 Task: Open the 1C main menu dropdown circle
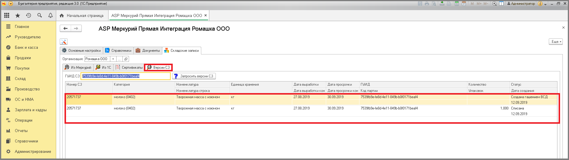click(11, 4)
